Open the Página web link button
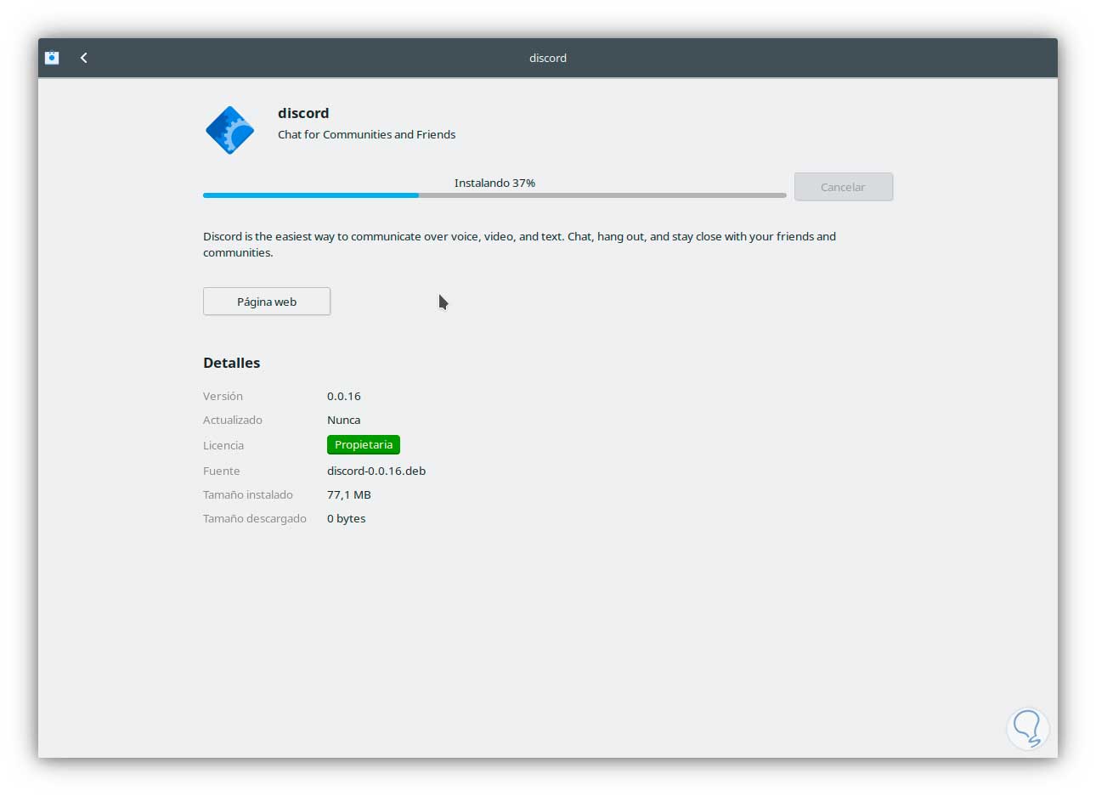Image resolution: width=1096 pixels, height=796 pixels. (x=267, y=302)
